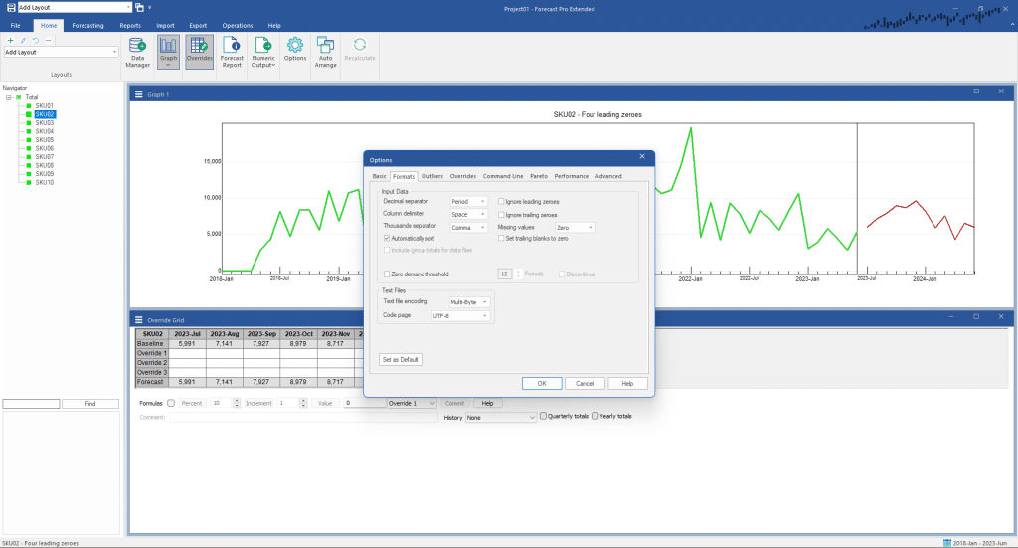Open the Graph 1 window hamburger menu
Image resolution: width=1018 pixels, height=548 pixels.
138,94
